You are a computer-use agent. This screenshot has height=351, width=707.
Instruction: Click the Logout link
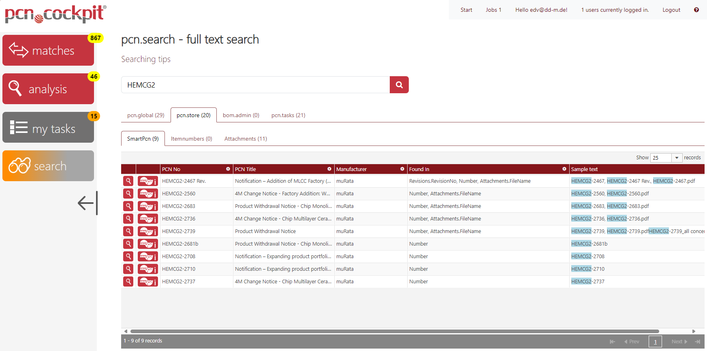coord(671,10)
